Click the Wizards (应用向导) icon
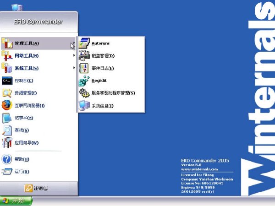Viewport: 275px width, 206px height. pos(7,142)
